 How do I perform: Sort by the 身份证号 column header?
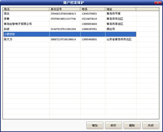point(65,9)
